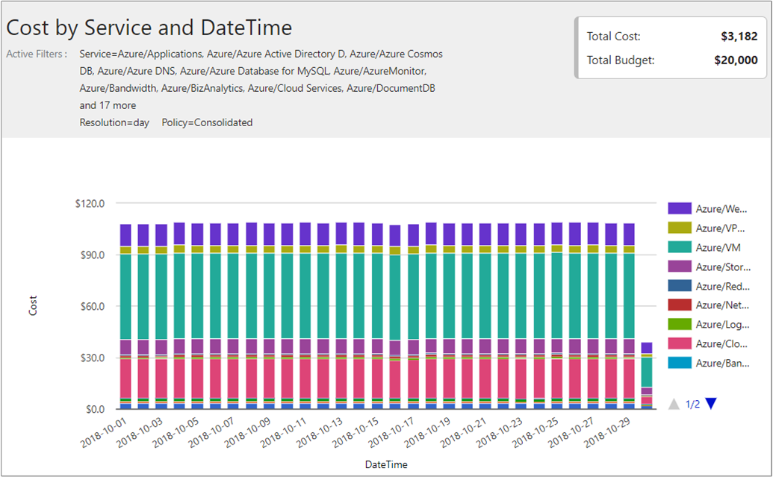Click the 2018-10-15 axis date label
Image resolution: width=773 pixels, height=477 pixels.
pos(356,433)
